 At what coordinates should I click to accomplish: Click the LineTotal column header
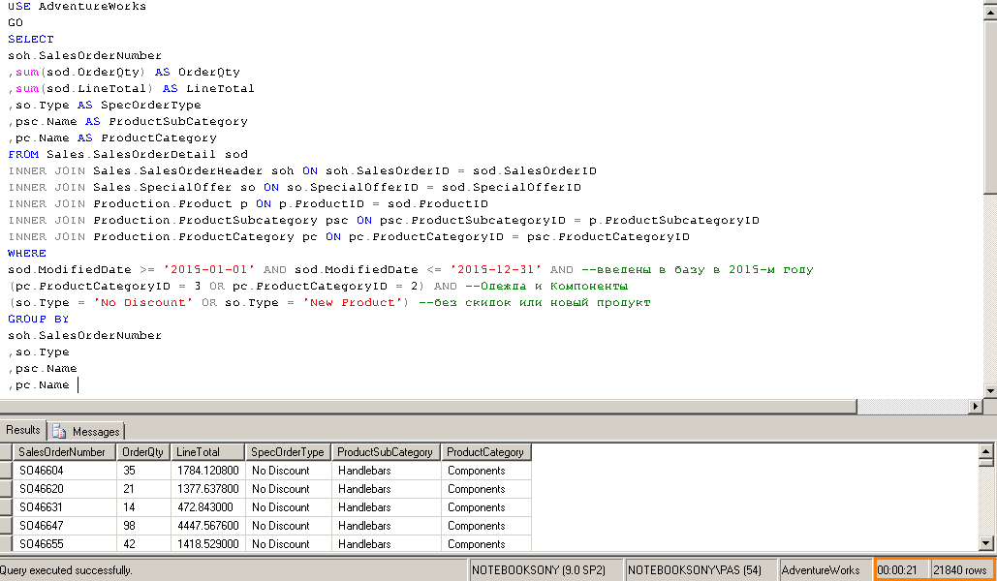[207, 452]
